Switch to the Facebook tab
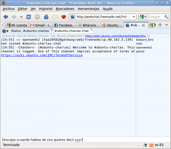This screenshot has width=171, height=149. [65, 25]
